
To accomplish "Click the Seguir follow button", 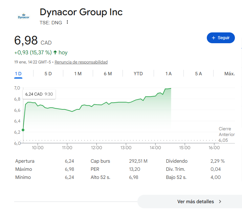I will (x=221, y=38).
